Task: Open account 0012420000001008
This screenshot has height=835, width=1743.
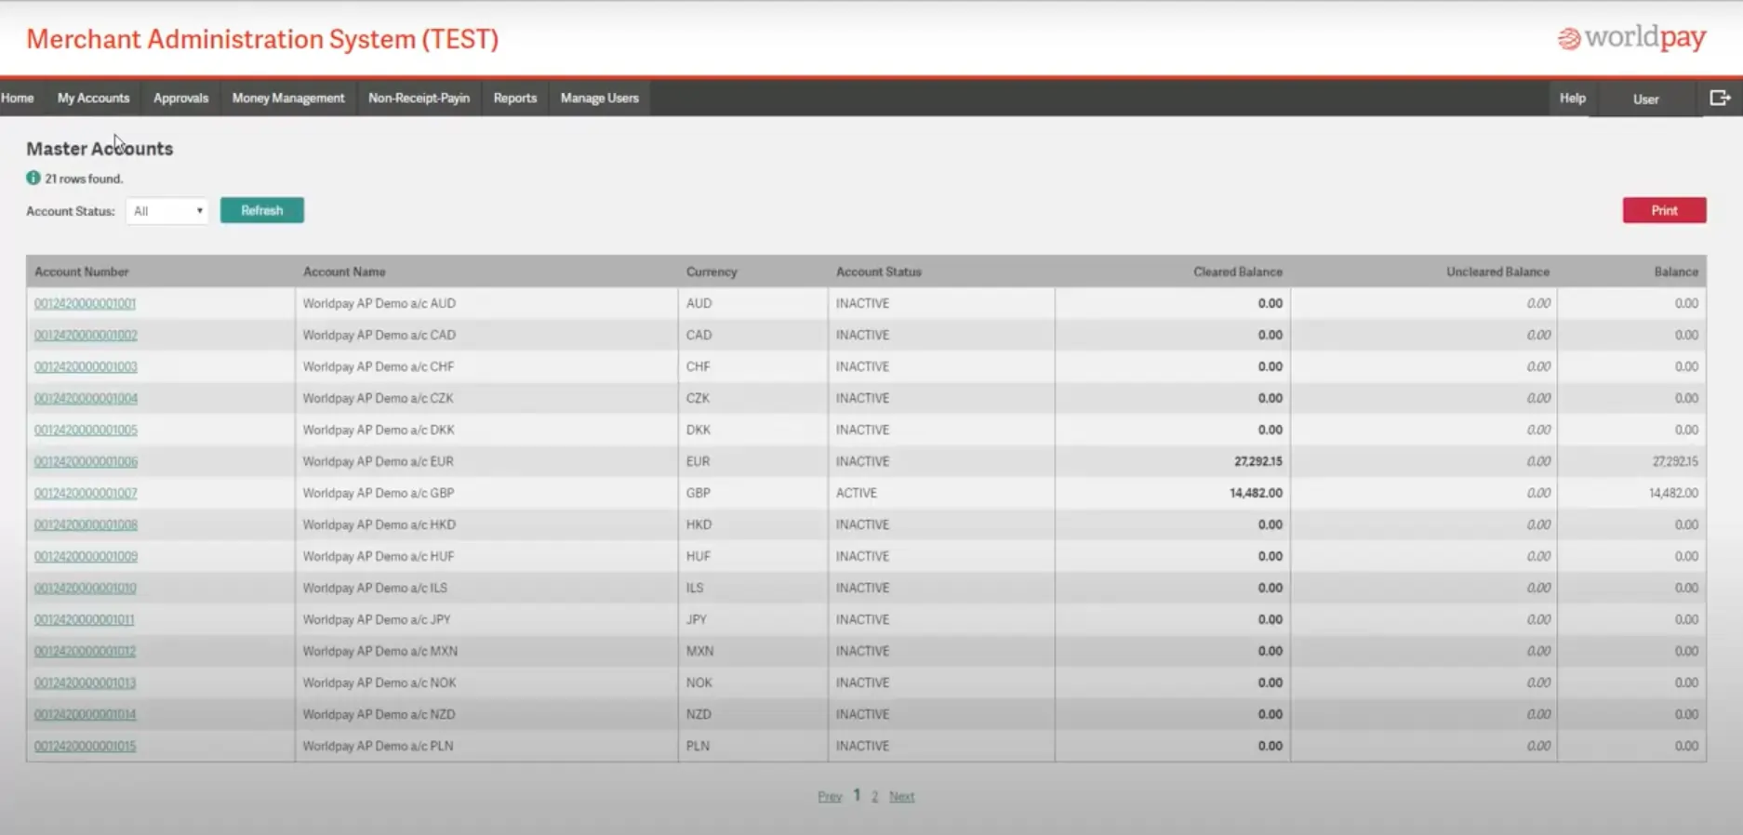Action: [x=86, y=524]
